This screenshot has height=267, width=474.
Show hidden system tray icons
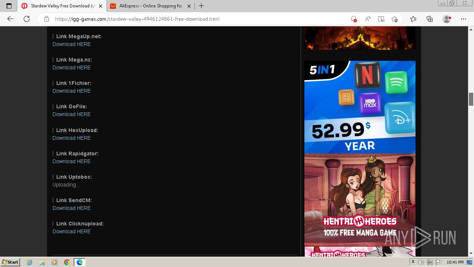(414, 262)
